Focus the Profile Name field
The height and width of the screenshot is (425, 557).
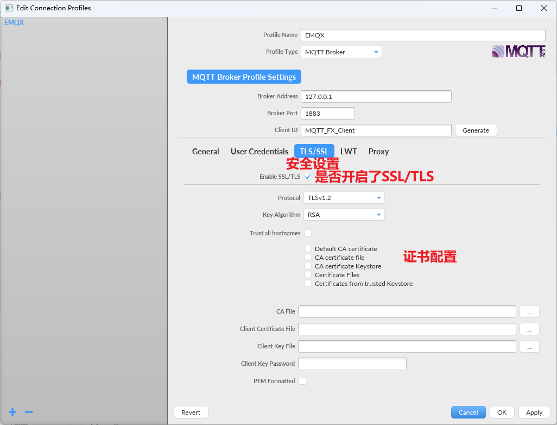(423, 35)
